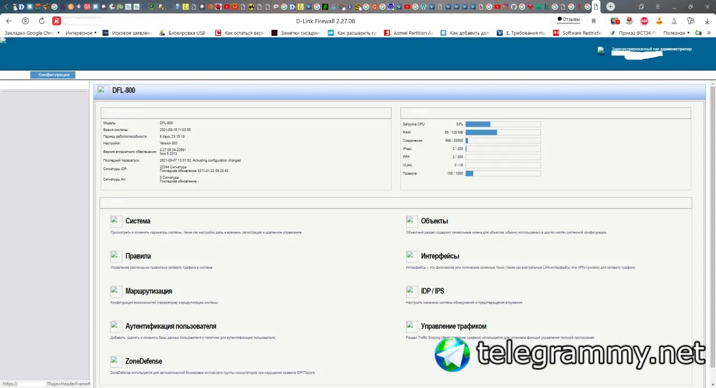The width and height of the screenshot is (716, 388).
Task: Open the Как добавить bookmark
Action: (465, 33)
